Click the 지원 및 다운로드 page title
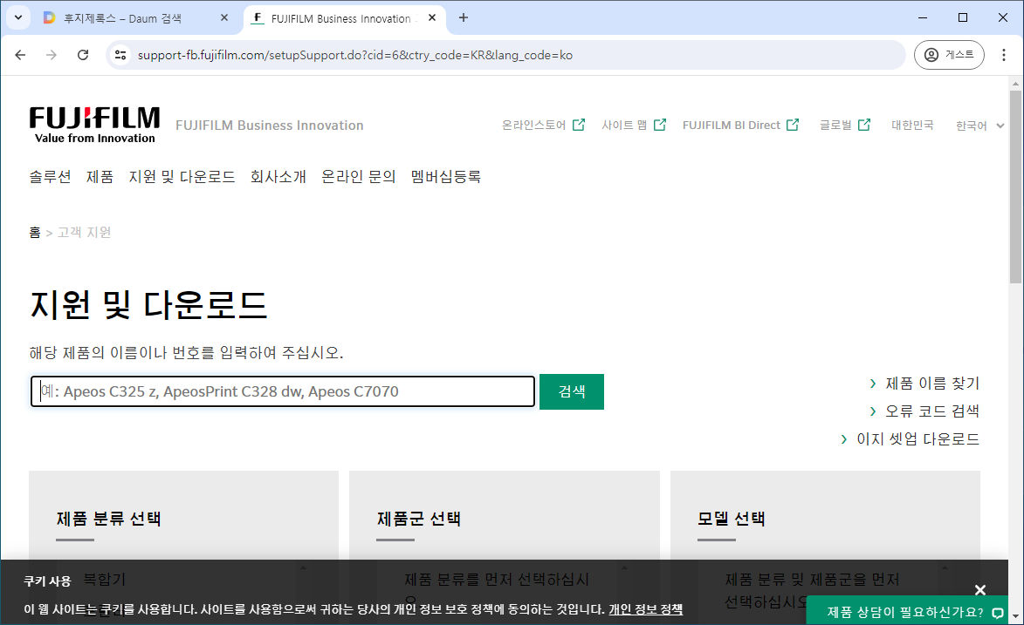 (149, 305)
